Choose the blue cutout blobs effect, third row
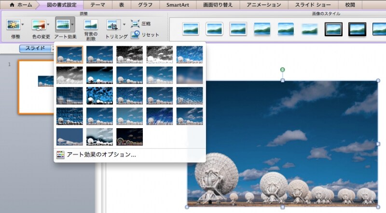386x213 pixels. pos(100,96)
